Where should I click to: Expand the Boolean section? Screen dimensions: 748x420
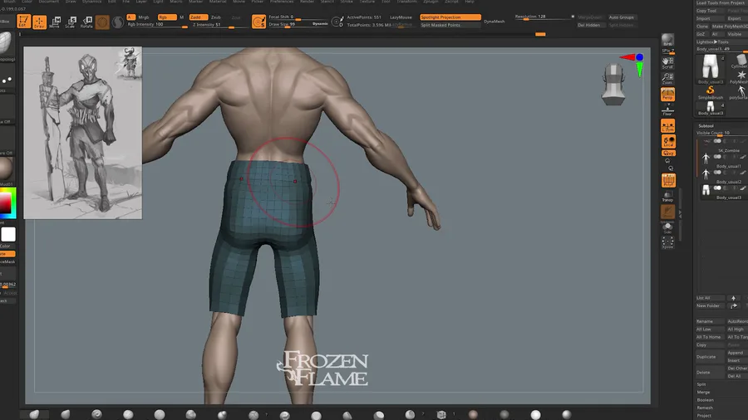coord(705,400)
